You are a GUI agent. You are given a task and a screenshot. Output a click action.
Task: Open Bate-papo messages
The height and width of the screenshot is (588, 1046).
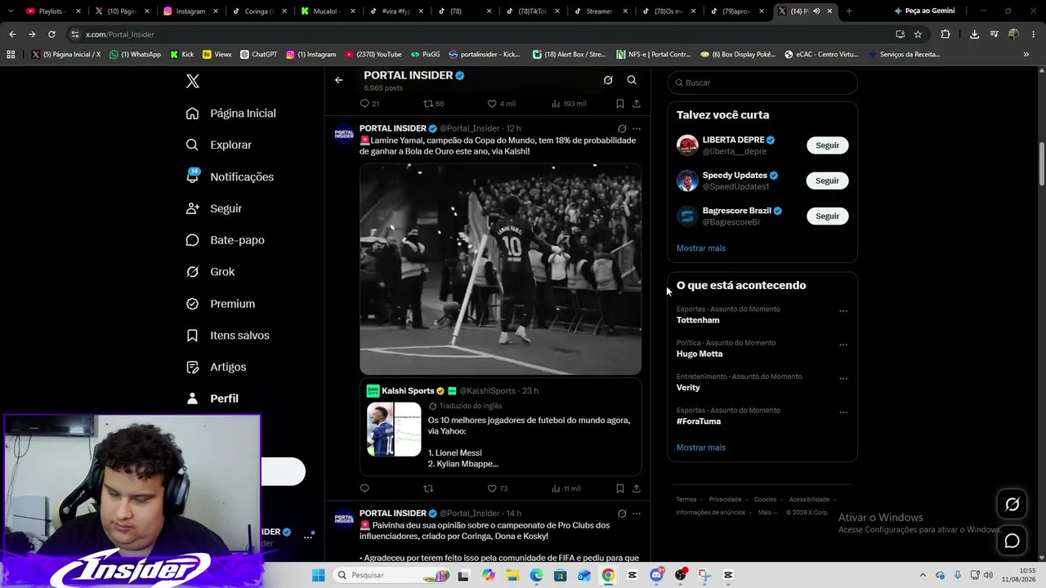tap(225, 240)
